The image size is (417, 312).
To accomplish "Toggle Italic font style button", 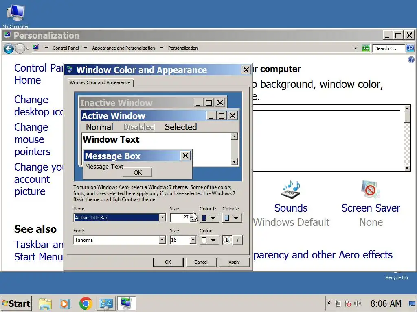I will click(x=237, y=240).
